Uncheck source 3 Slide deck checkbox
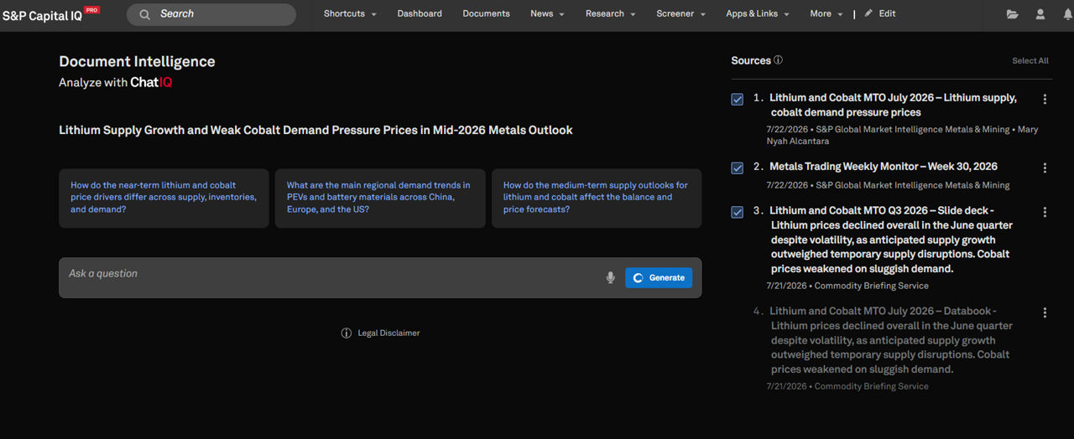Screen dimensions: 1074x439 click(x=738, y=212)
